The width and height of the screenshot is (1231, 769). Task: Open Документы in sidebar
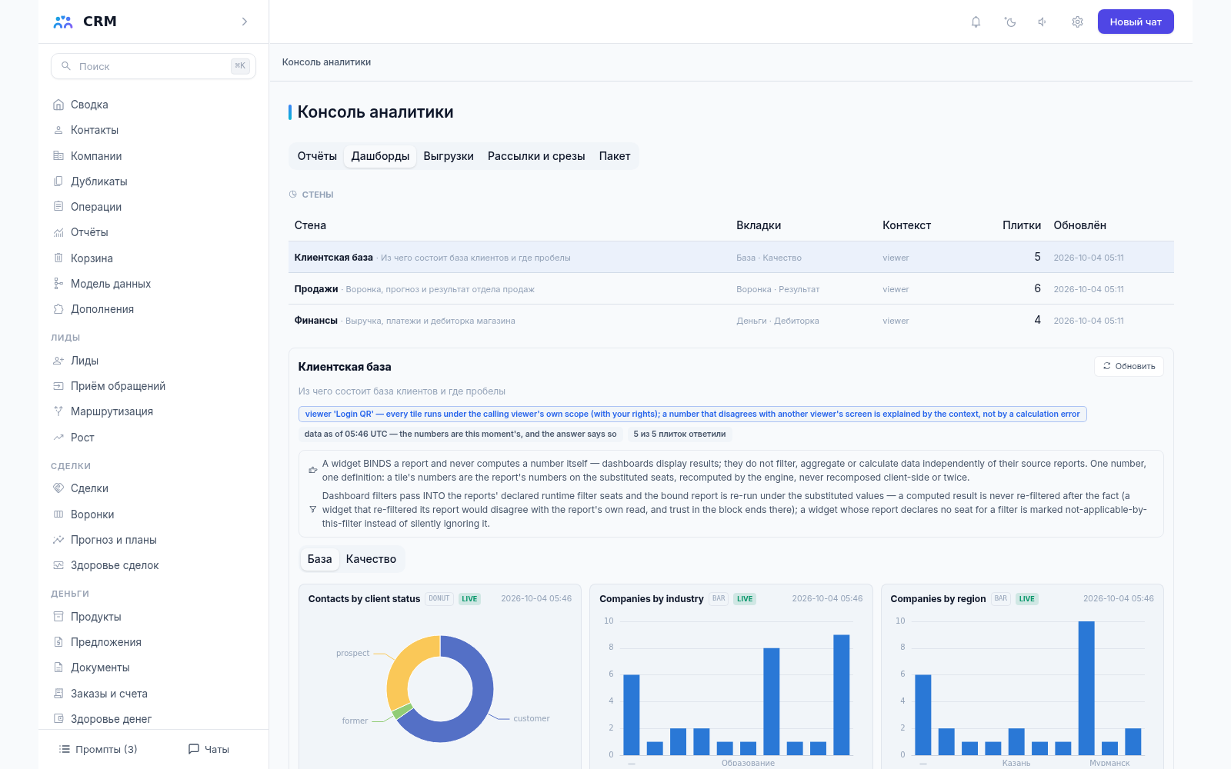(153, 667)
